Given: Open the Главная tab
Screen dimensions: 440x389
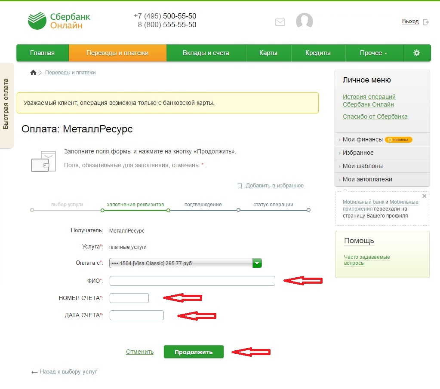Looking at the screenshot, I should coord(43,53).
